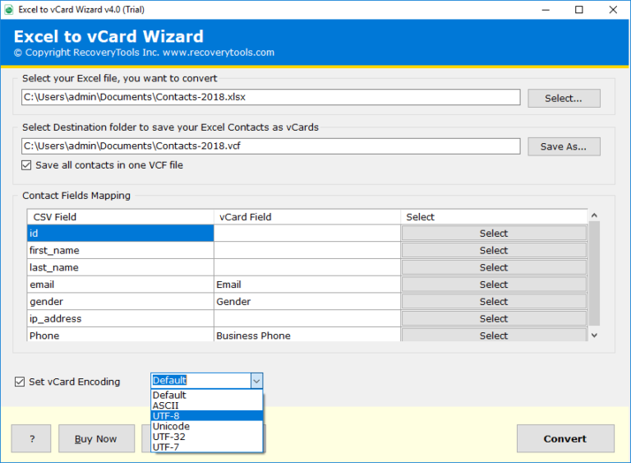Start conversion with Convert button
Viewport: 631px width, 463px height.
(565, 438)
